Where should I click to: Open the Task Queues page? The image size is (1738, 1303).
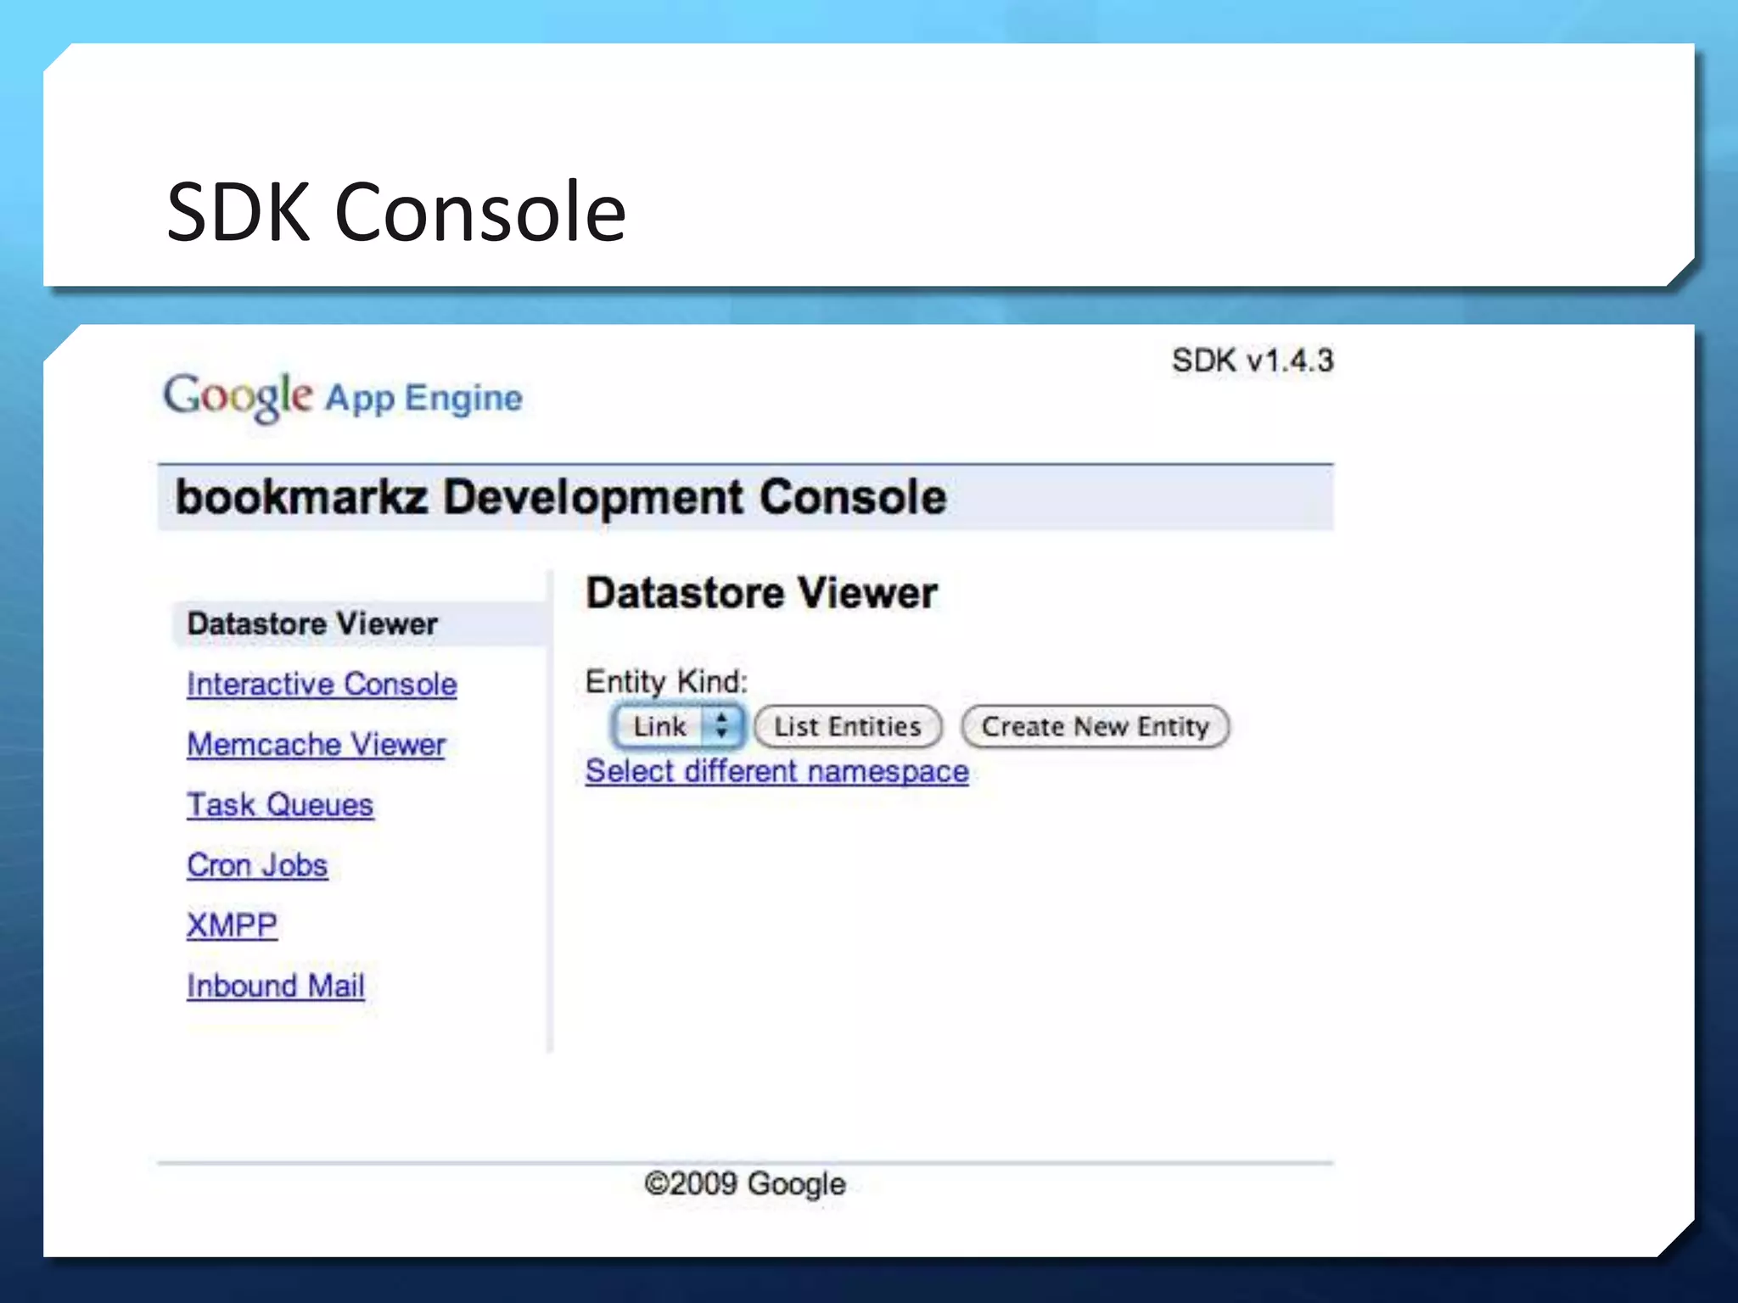280,804
